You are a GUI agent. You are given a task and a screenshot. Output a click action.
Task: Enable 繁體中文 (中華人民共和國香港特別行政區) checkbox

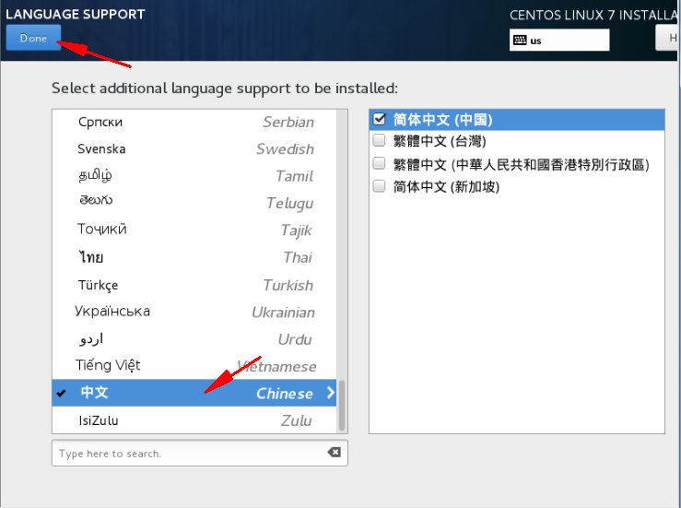[379, 163]
